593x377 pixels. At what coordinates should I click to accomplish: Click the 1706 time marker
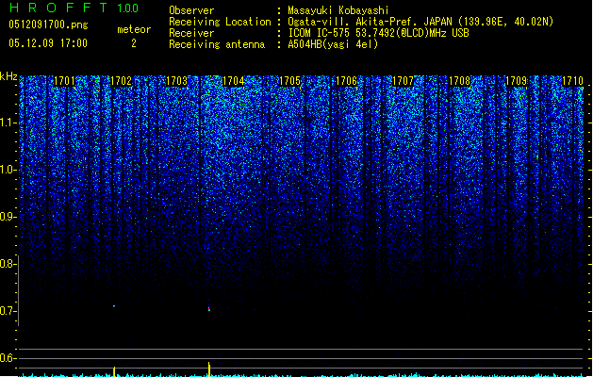tap(346, 81)
